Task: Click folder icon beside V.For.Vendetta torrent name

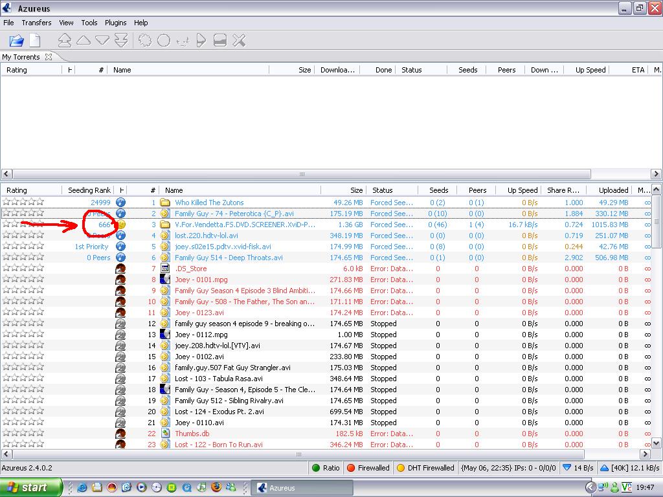Action: coord(165,225)
